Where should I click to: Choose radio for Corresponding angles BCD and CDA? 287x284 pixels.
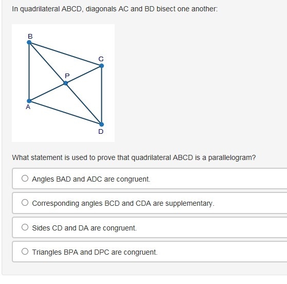25,203
